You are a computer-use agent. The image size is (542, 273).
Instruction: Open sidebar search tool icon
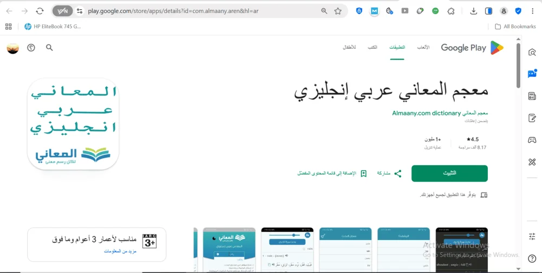pyautogui.click(x=532, y=53)
